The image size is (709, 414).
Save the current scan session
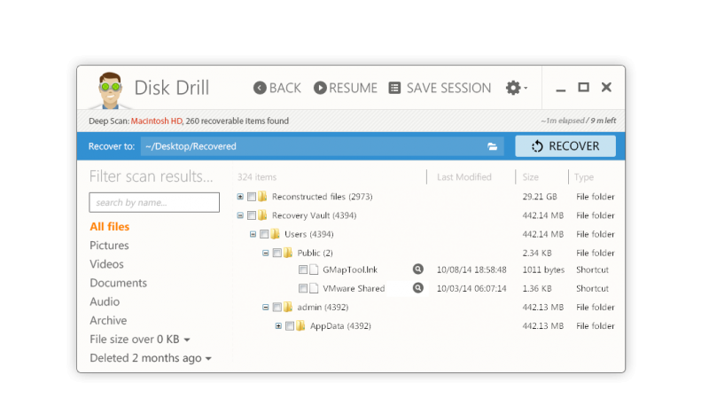(x=440, y=88)
